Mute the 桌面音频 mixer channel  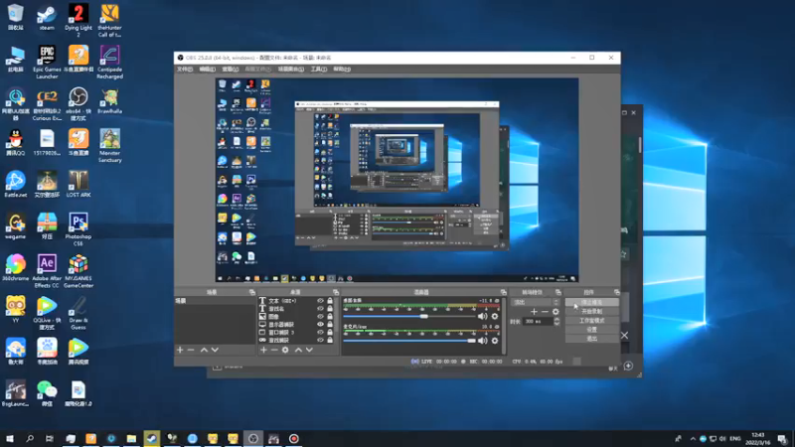[482, 316]
